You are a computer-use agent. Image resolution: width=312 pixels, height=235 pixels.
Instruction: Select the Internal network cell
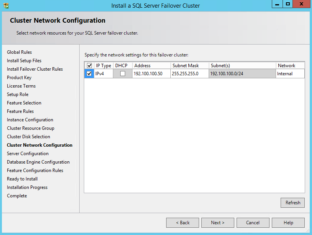[x=290, y=74]
